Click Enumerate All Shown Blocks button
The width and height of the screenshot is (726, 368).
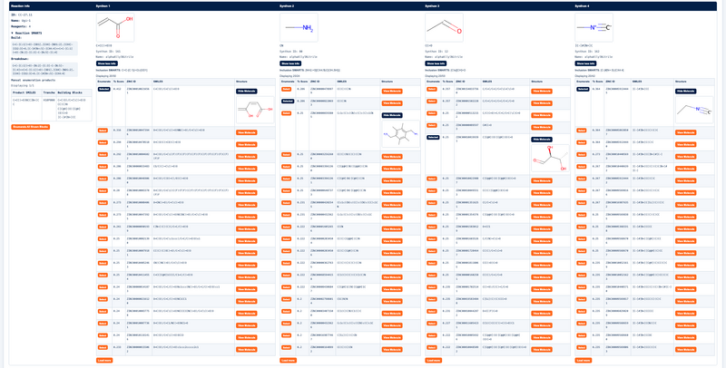click(x=30, y=127)
